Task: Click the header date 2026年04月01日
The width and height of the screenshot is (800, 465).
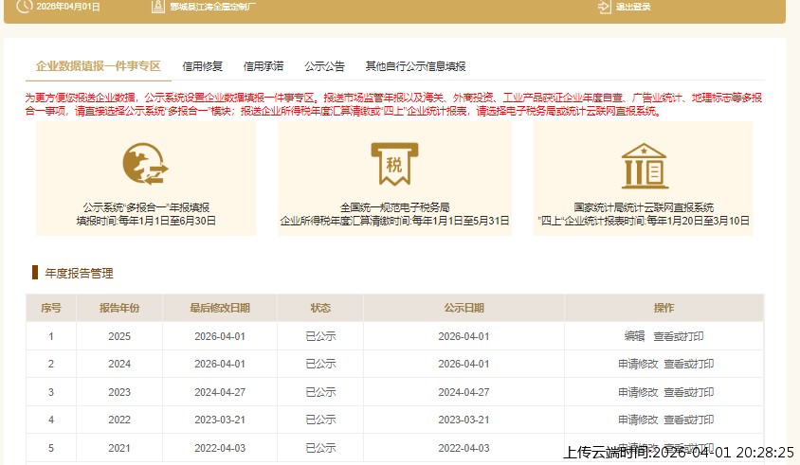Action: [x=68, y=7]
